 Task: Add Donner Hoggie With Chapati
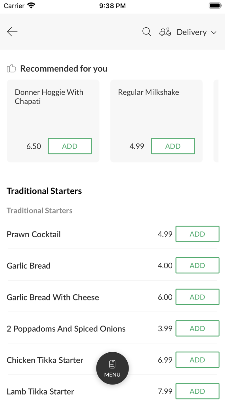pos(70,146)
